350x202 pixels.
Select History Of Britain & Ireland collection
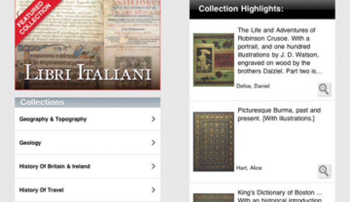[88, 166]
